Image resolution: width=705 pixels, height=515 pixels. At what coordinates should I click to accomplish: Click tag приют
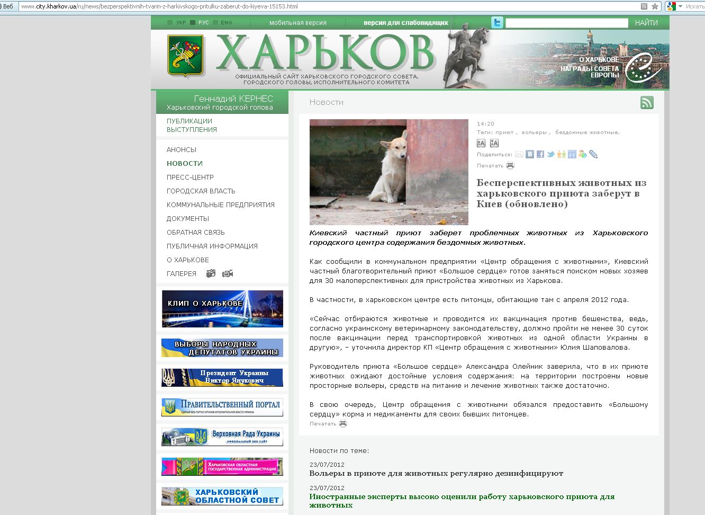(504, 132)
